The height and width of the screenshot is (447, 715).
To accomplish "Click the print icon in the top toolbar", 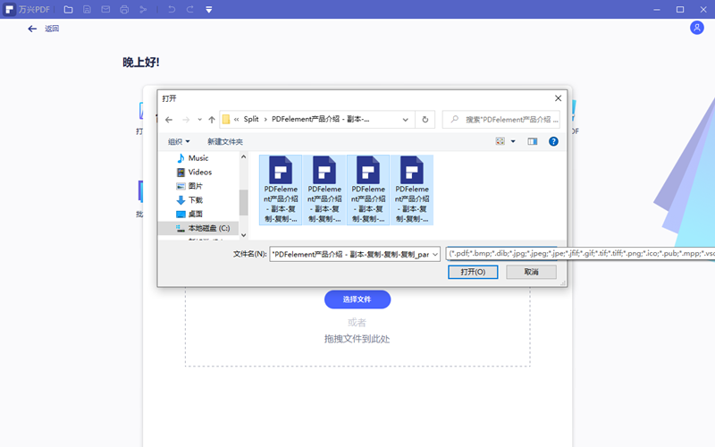I will point(124,10).
